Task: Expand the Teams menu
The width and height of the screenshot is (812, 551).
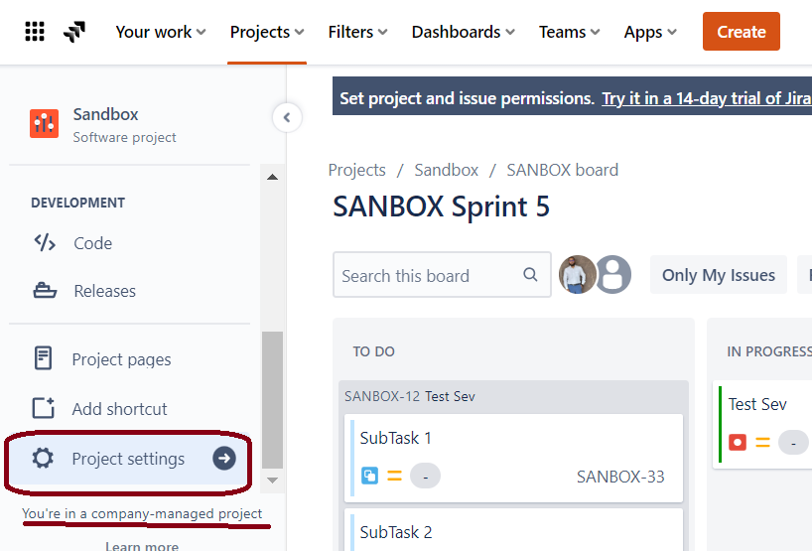Action: [x=569, y=32]
